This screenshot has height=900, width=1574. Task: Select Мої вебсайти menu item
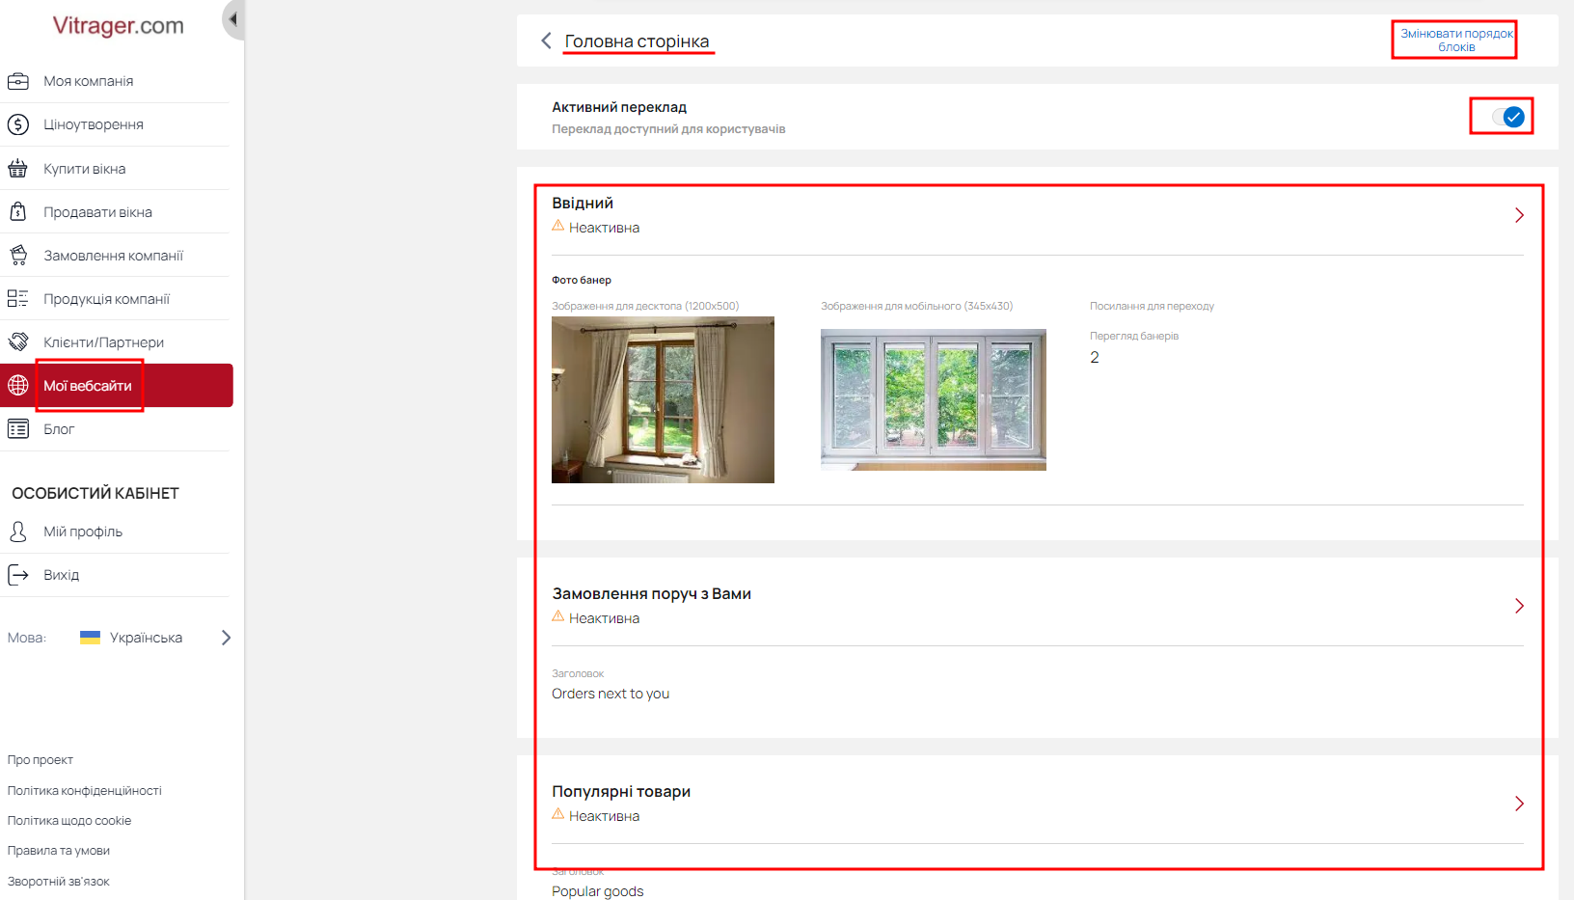tap(117, 386)
